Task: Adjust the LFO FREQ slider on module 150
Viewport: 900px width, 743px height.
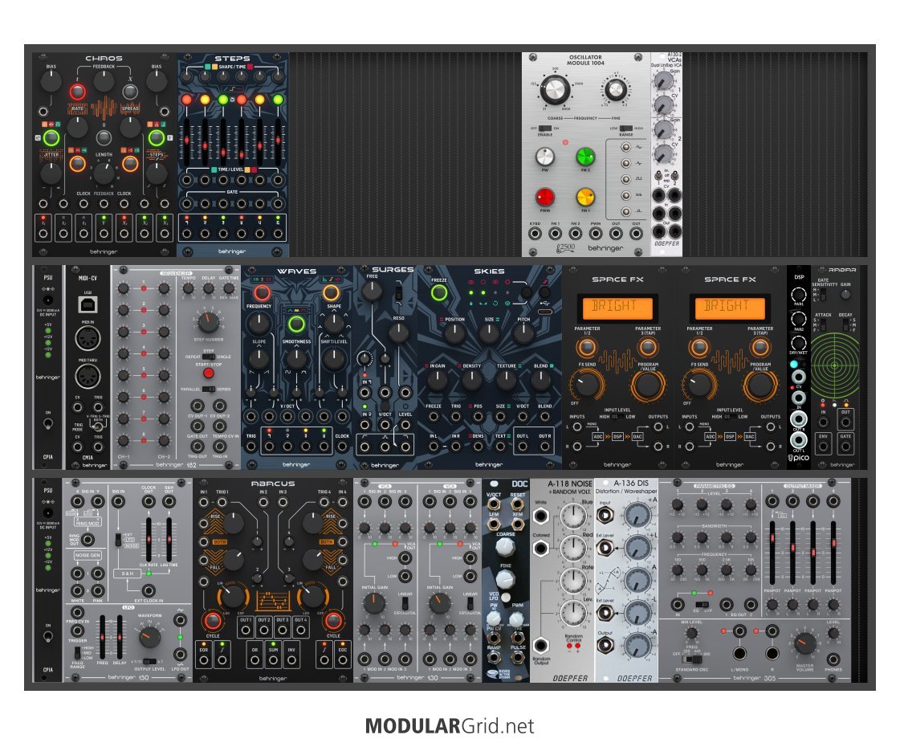Action: (102, 637)
